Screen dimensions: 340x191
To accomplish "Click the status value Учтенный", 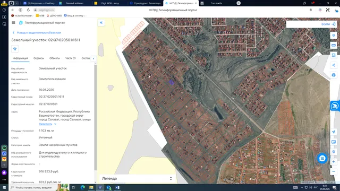I will [46, 137].
